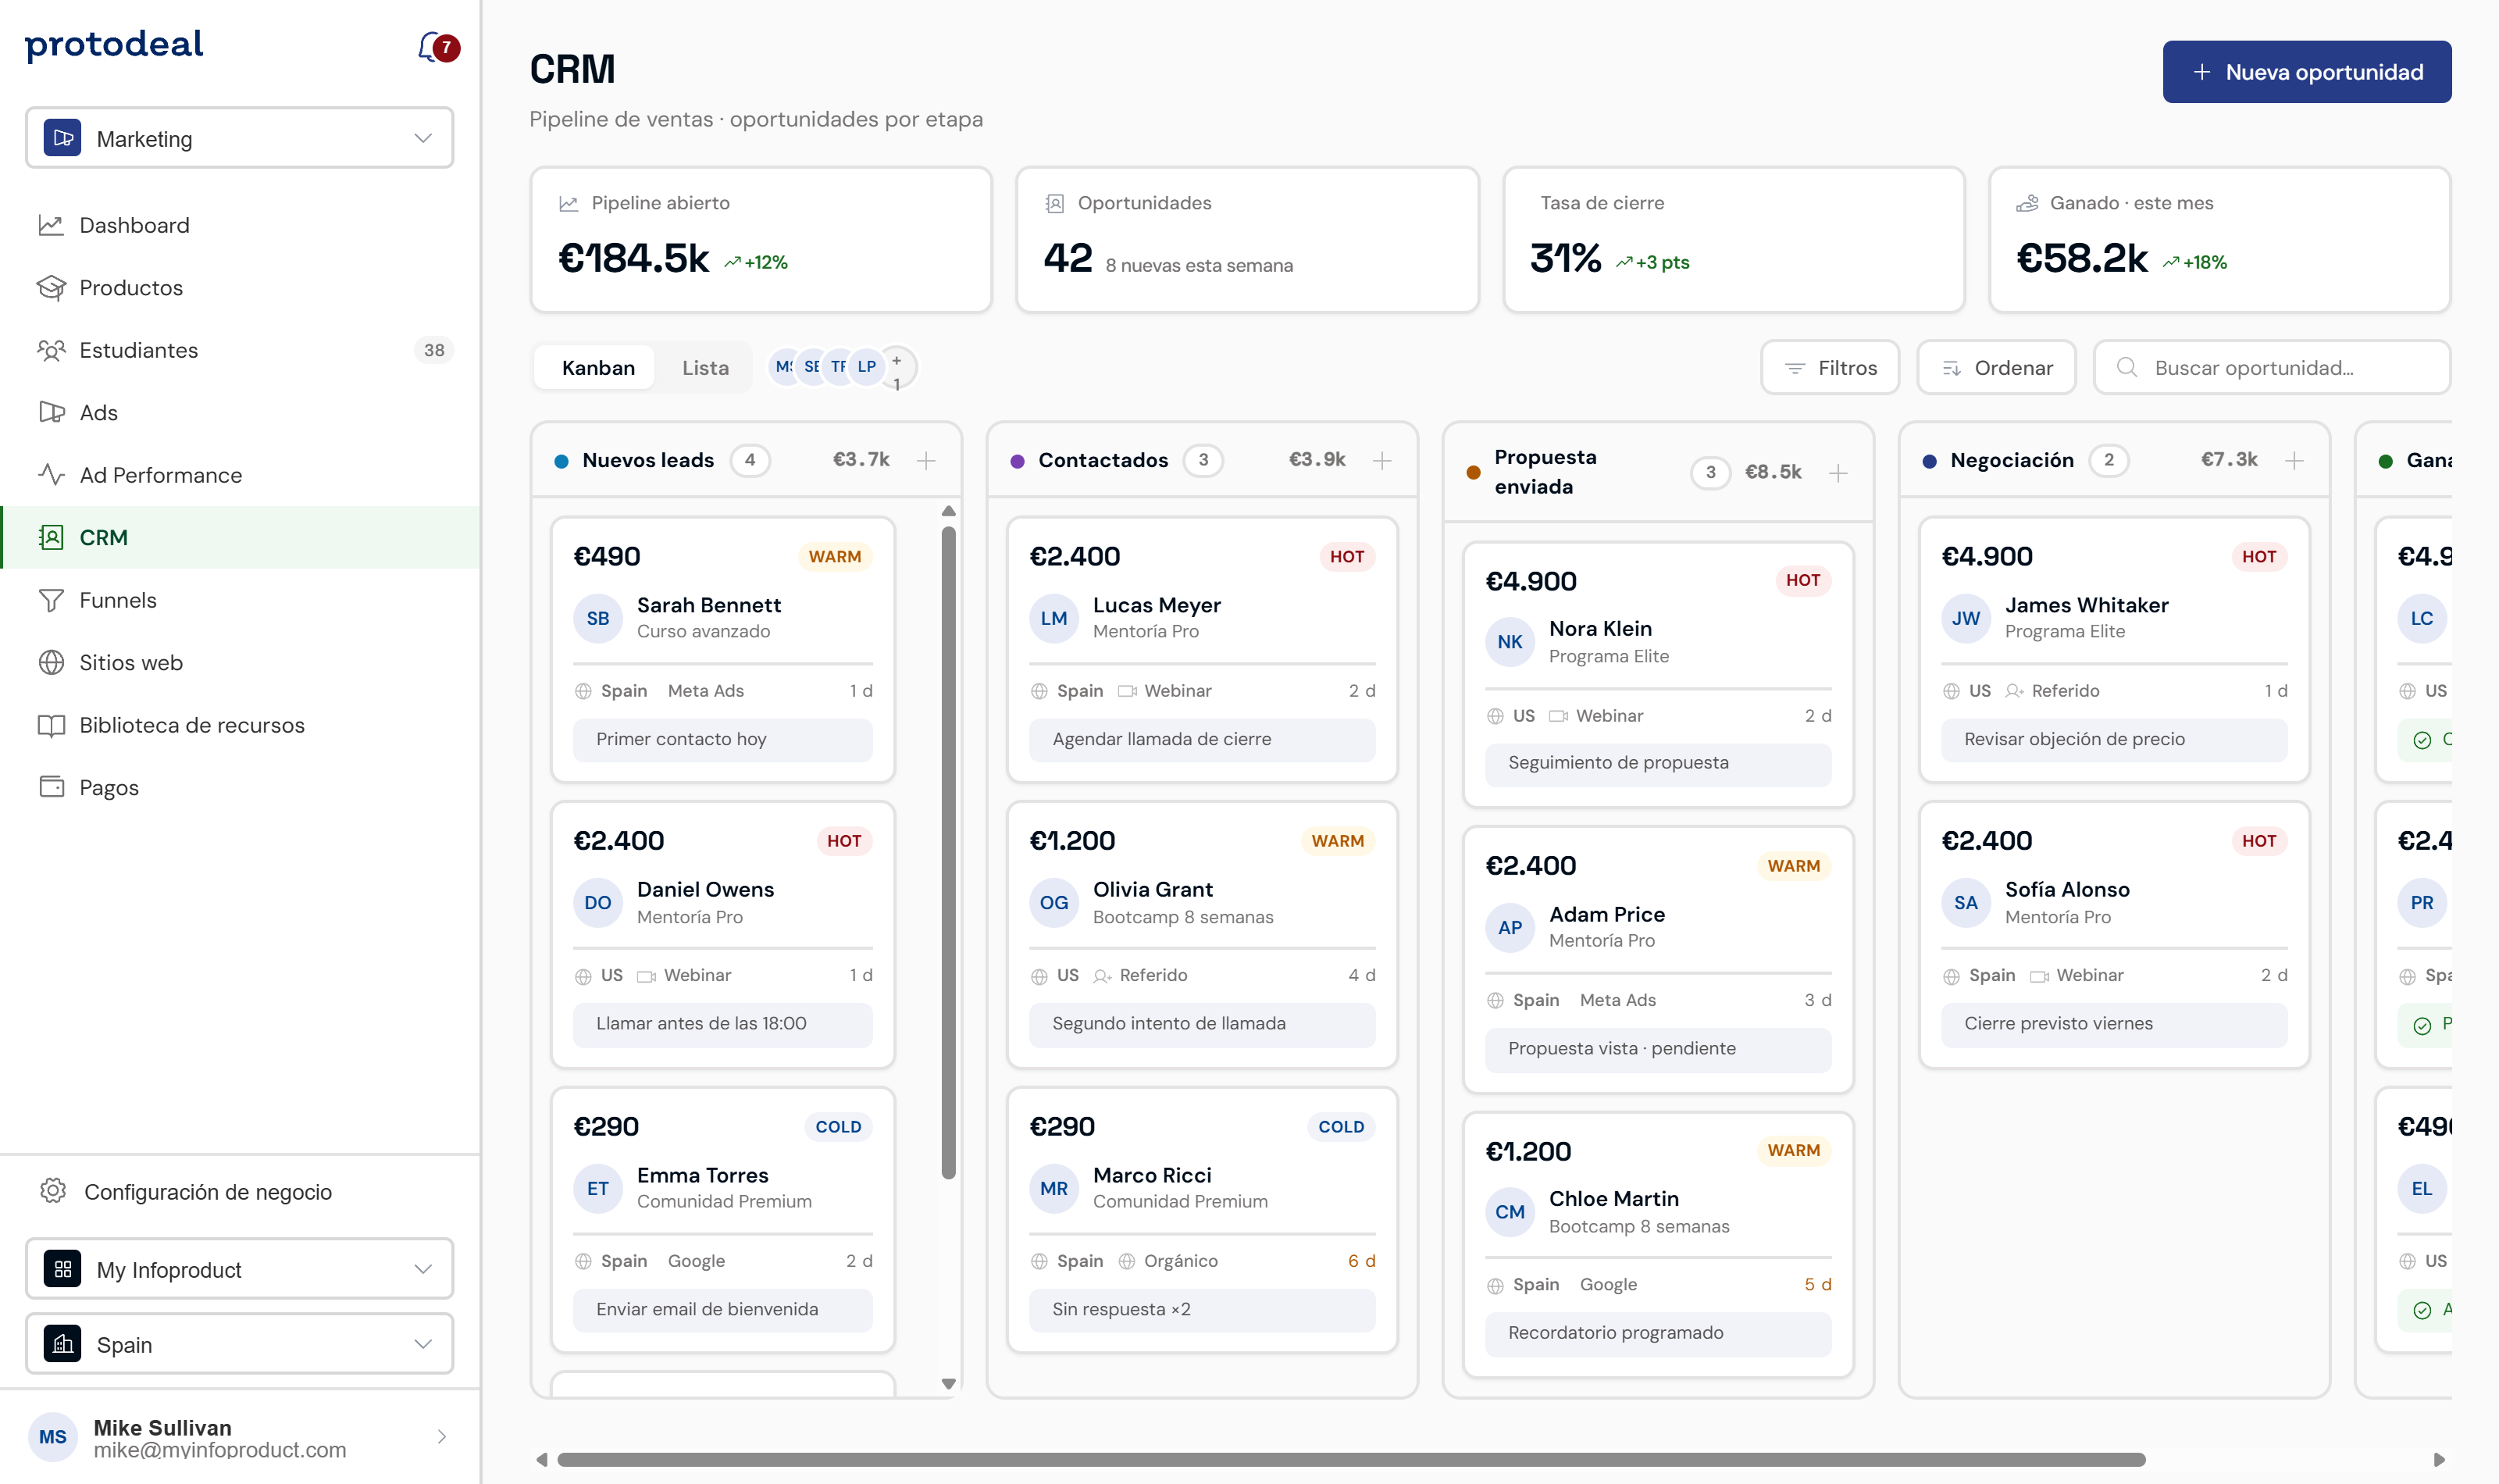Open Estudiantes menu item

[x=240, y=350]
